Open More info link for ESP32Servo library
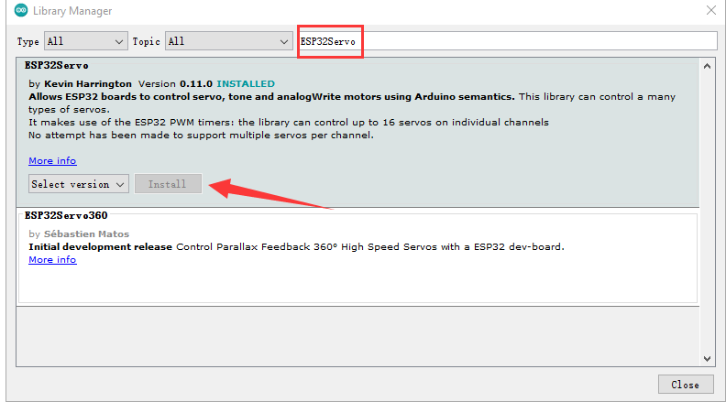 pyautogui.click(x=52, y=160)
